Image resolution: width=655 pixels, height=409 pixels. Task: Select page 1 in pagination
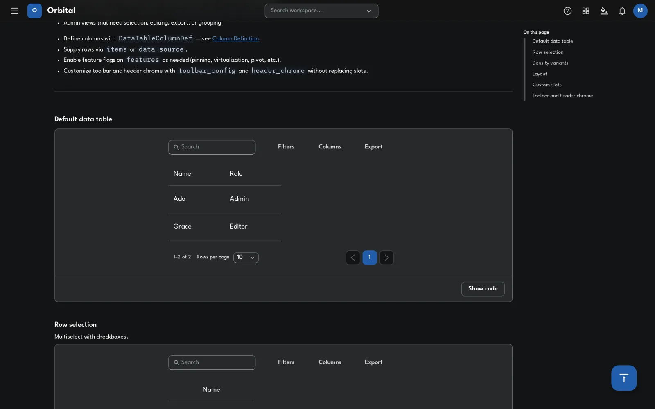click(x=370, y=258)
